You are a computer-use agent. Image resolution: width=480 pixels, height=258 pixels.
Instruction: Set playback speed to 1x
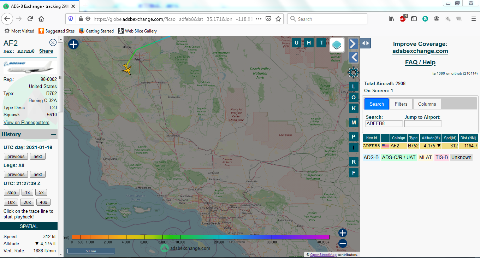click(27, 193)
